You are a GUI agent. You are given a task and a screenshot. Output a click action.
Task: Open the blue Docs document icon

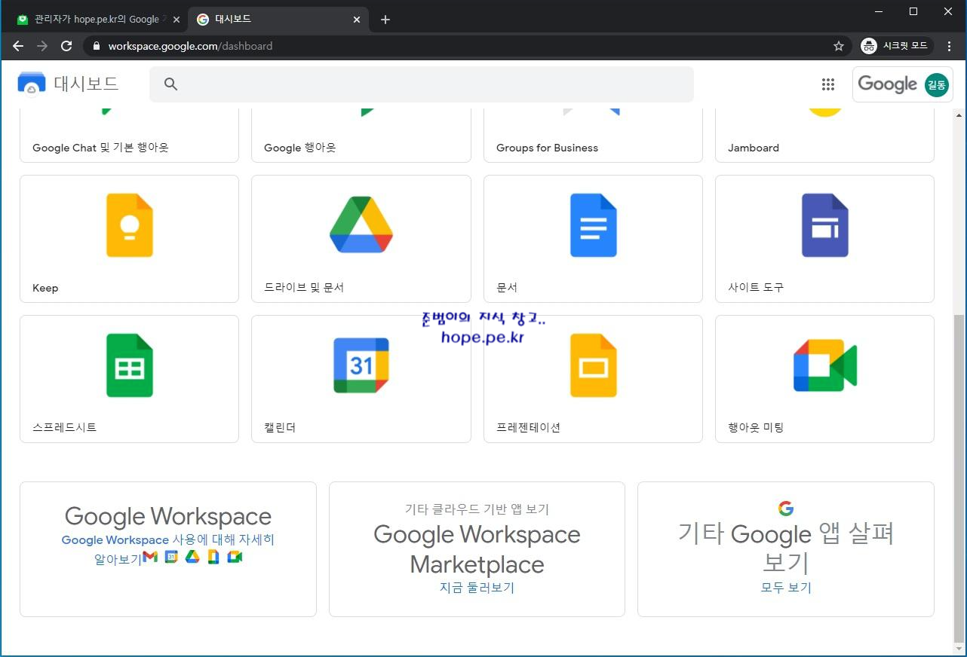pos(594,225)
